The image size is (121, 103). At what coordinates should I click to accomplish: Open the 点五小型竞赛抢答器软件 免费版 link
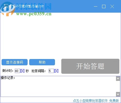point(96,101)
